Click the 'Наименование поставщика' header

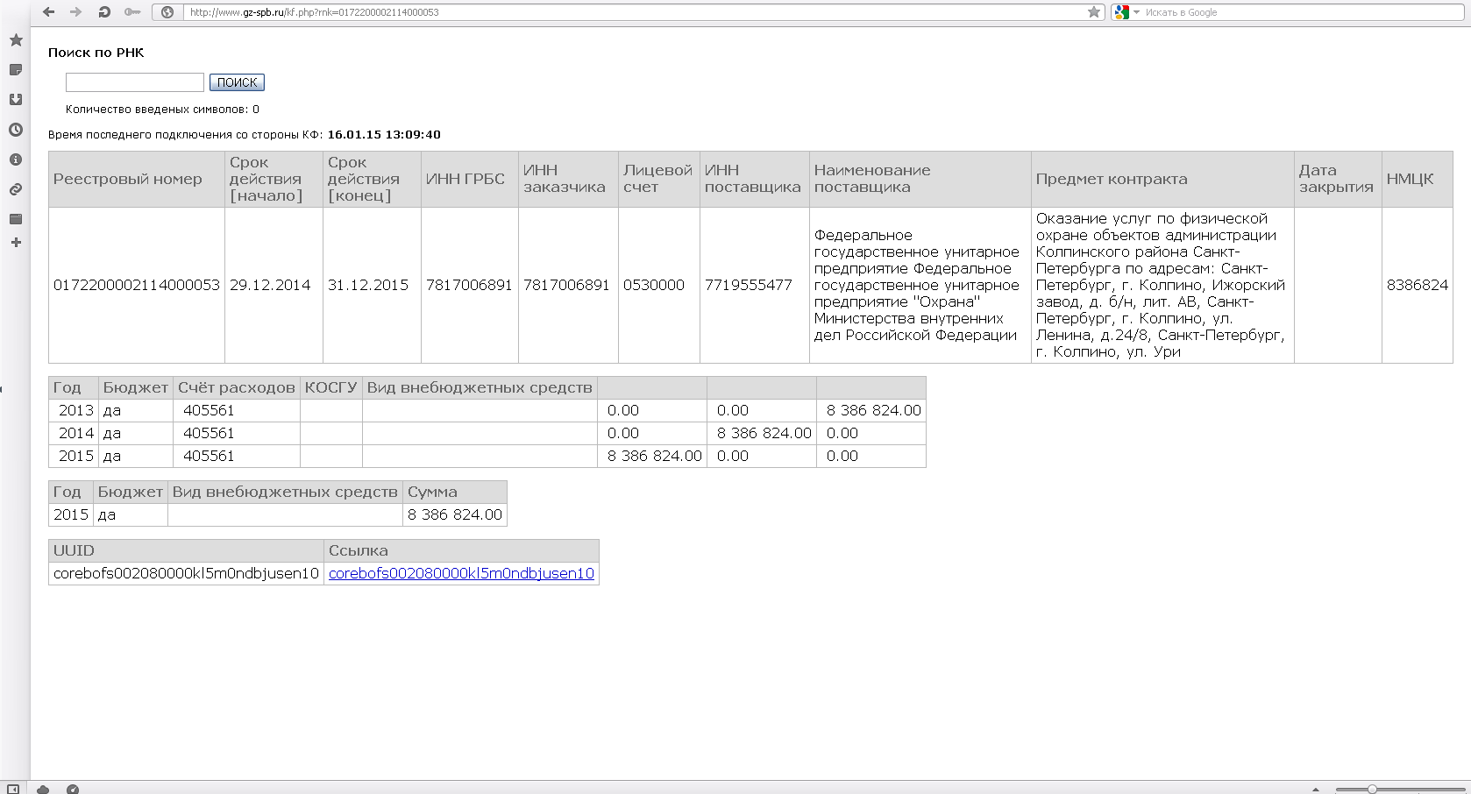coord(920,179)
